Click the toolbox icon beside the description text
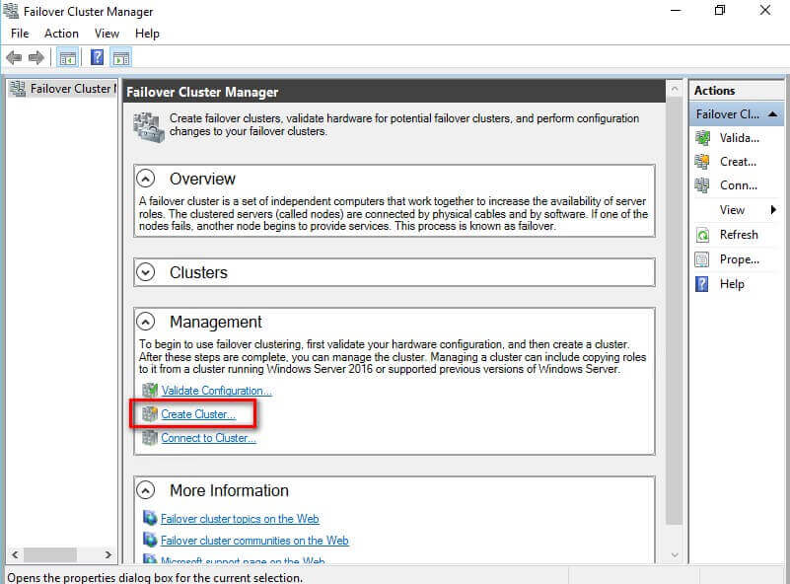The height and width of the screenshot is (584, 790). click(149, 127)
